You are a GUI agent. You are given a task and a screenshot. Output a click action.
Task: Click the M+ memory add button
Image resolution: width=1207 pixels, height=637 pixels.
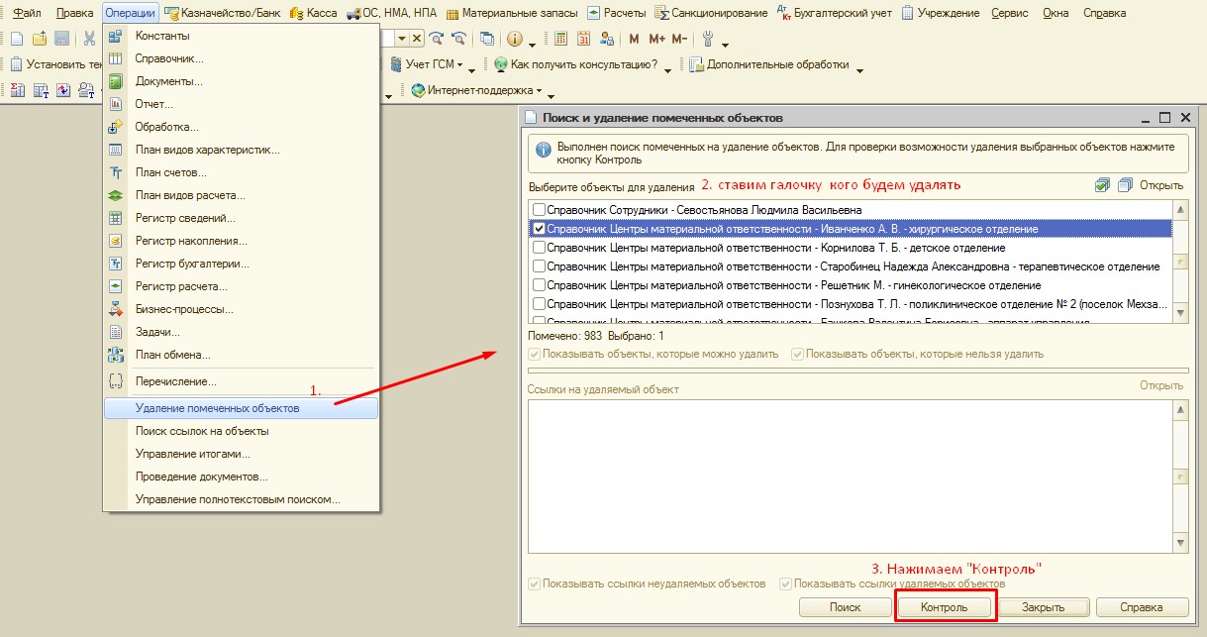pyautogui.click(x=656, y=40)
